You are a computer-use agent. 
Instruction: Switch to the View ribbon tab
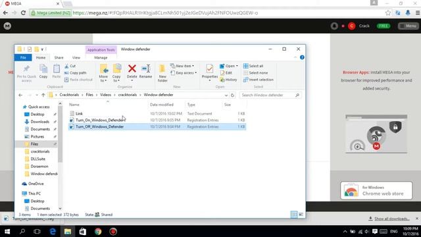click(76, 57)
